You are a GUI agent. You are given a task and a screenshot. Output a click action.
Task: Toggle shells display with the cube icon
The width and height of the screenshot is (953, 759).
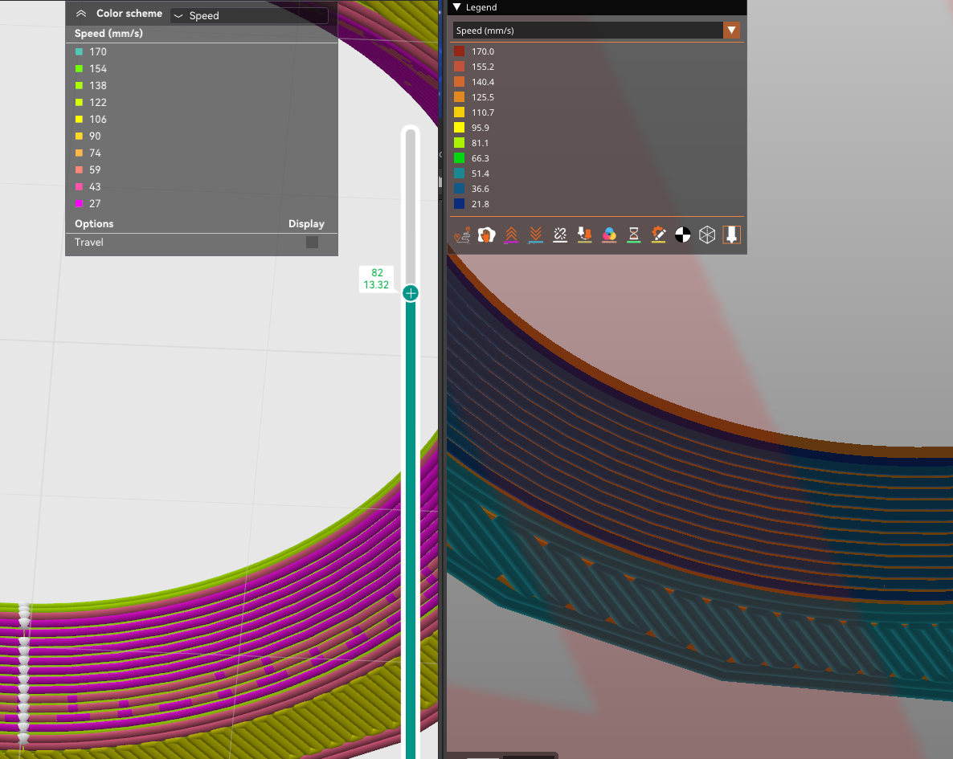click(x=707, y=235)
